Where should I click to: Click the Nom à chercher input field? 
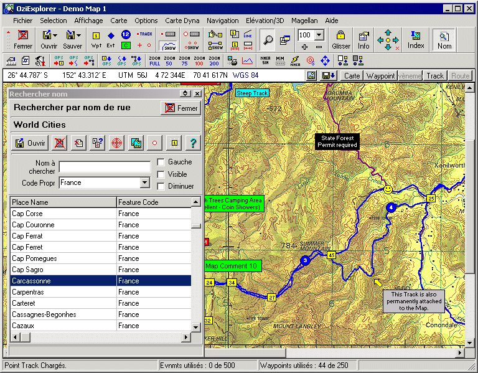(105, 167)
